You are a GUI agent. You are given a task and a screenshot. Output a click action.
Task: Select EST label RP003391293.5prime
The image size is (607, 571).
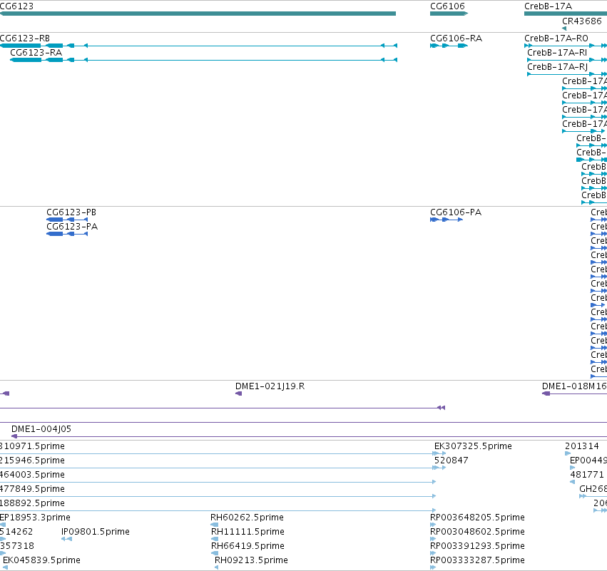477,546
